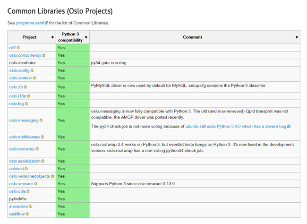Click the lock icon beside oslo.versionedobjects
Image resolution: width=307 pixels, height=224 pixels.
point(52,176)
